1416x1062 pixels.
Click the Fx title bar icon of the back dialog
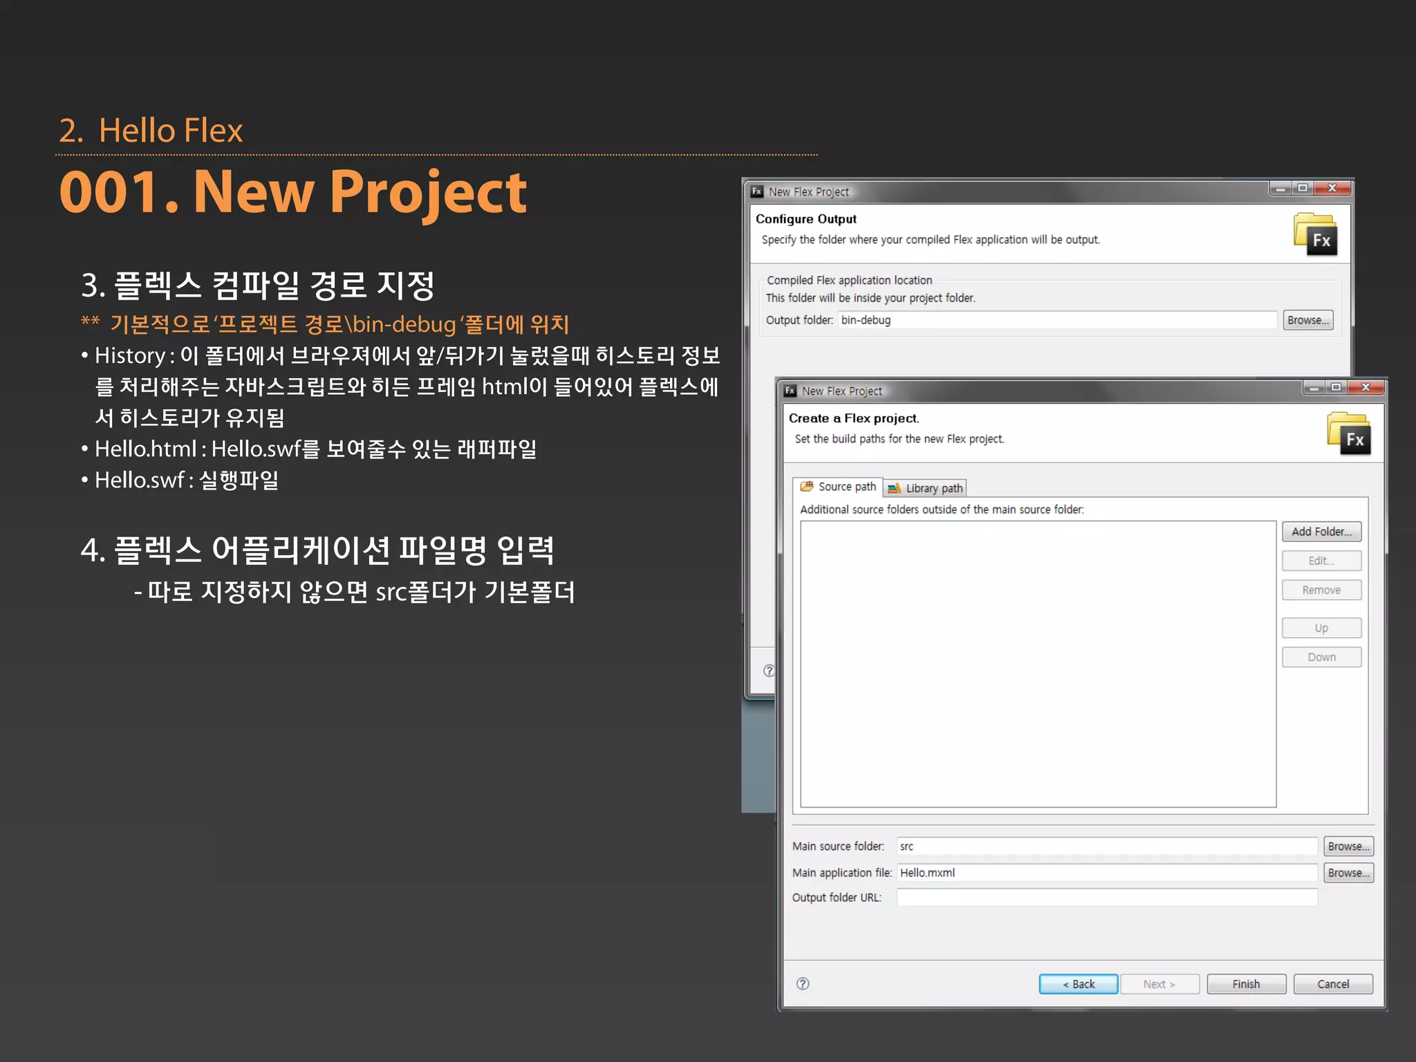757,192
